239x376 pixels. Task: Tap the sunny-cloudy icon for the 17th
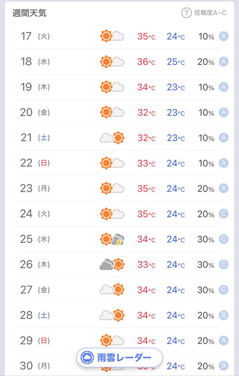[x=112, y=36]
